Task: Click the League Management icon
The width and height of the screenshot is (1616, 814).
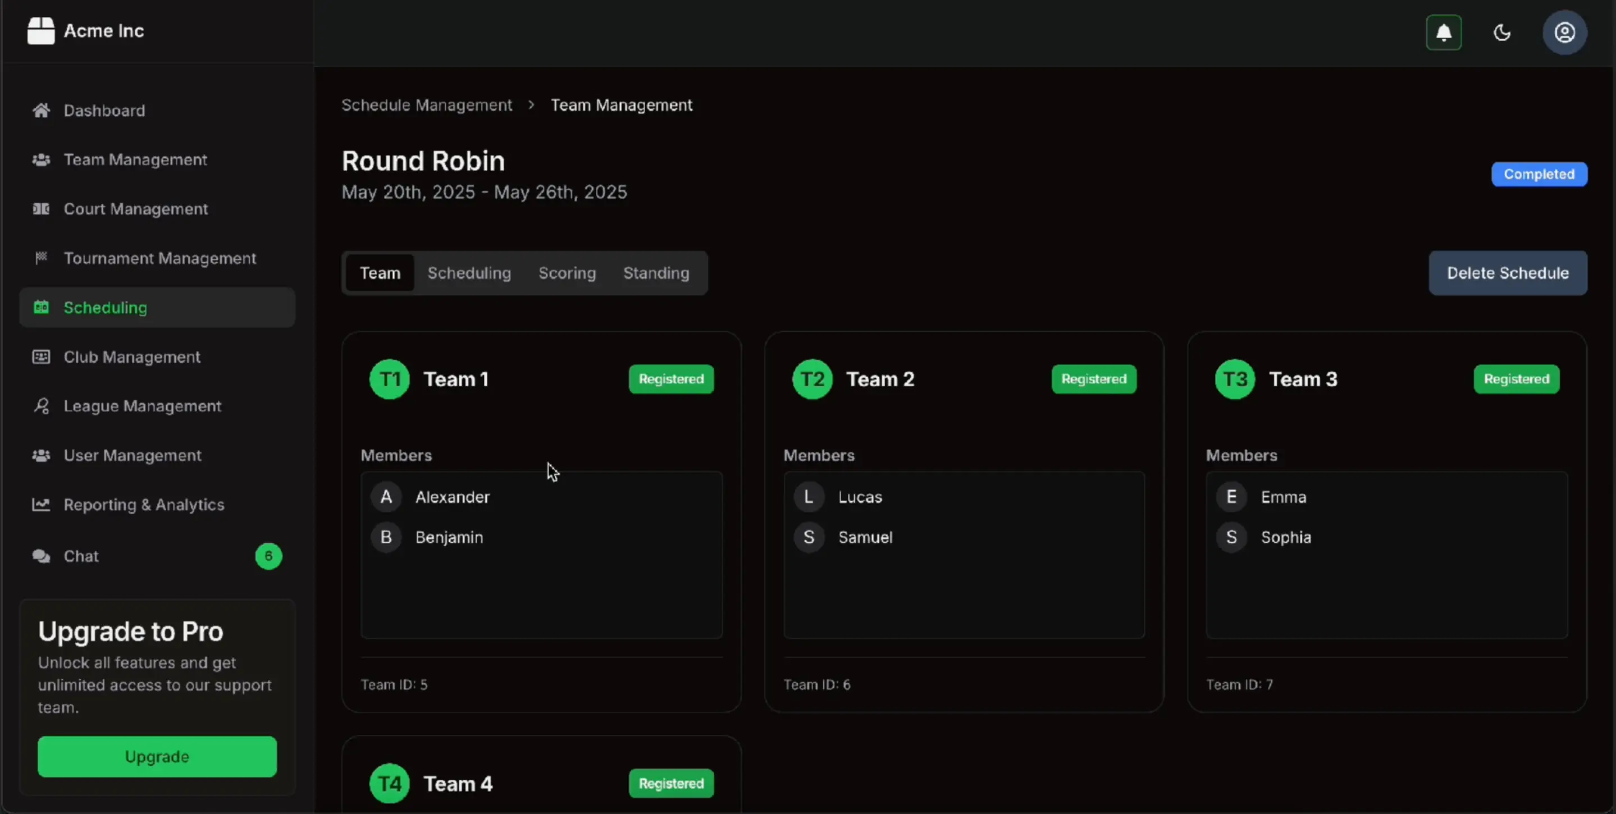Action: click(41, 406)
